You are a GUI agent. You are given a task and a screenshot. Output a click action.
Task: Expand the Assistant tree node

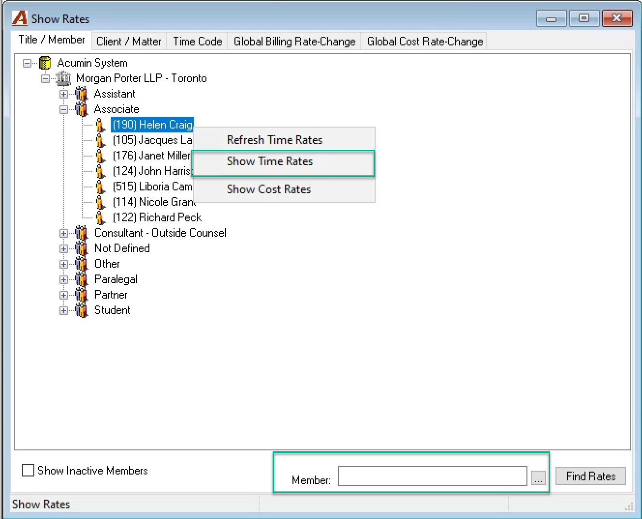(64, 94)
